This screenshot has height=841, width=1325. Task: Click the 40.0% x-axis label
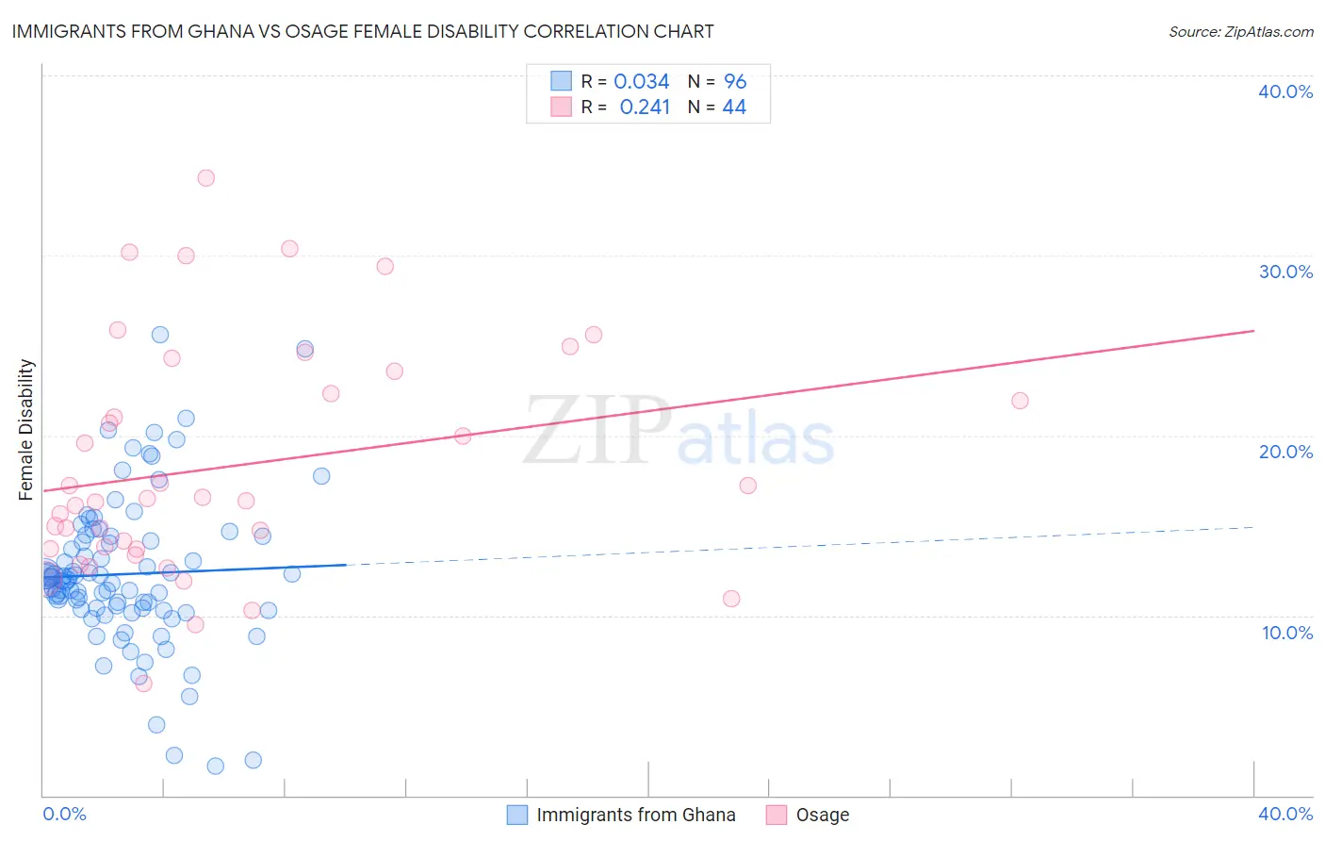point(1285,814)
